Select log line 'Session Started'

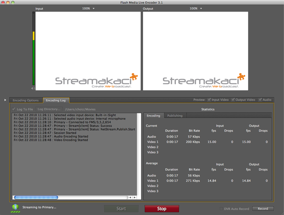45,133
